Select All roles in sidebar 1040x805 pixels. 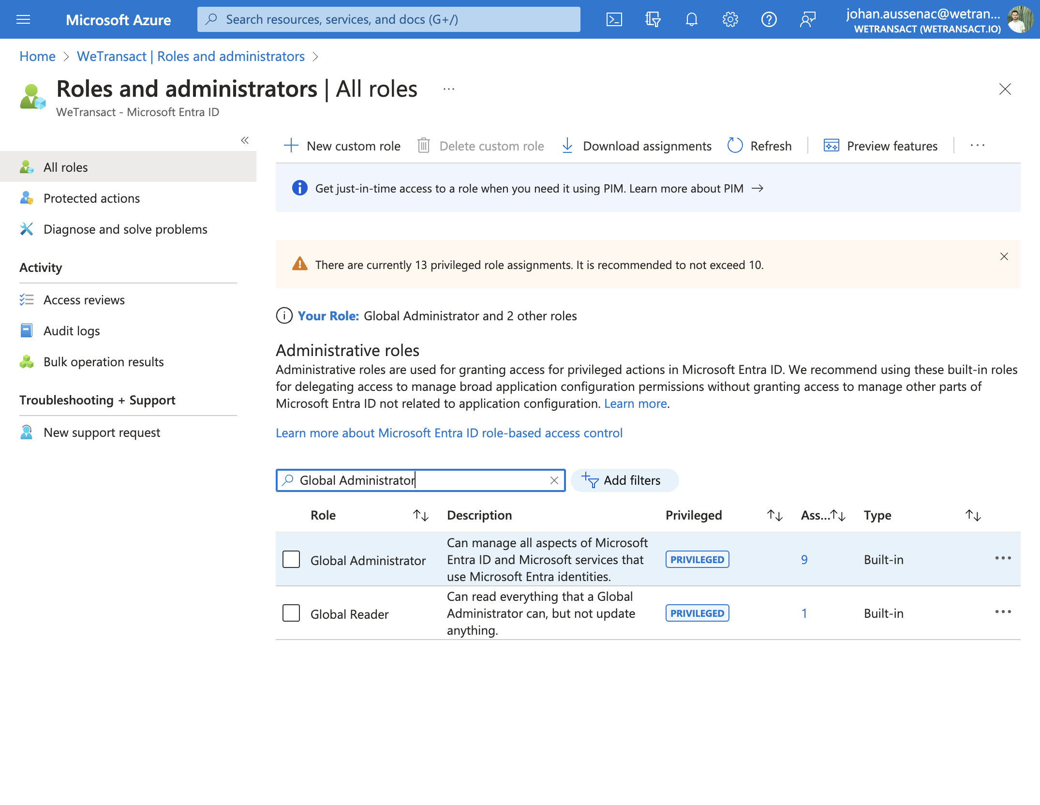click(128, 167)
